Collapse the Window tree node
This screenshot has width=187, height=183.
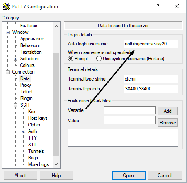tap(8, 32)
